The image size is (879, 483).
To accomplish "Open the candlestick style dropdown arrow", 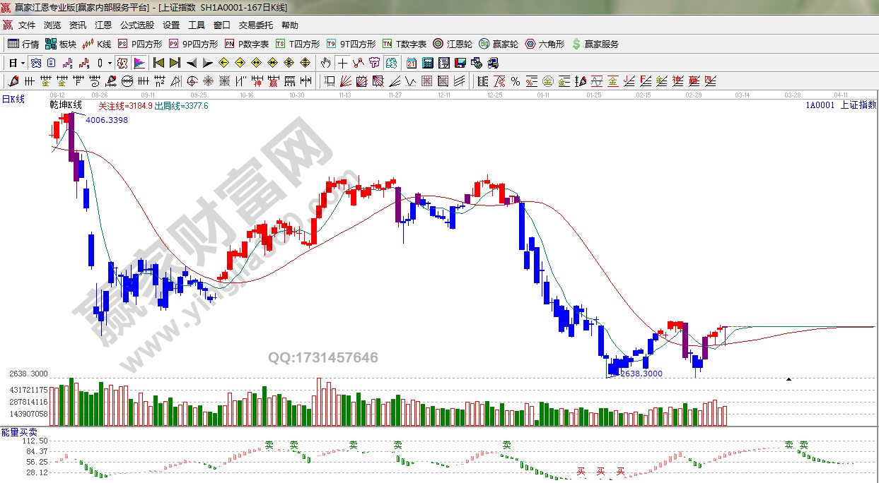I will (x=110, y=63).
